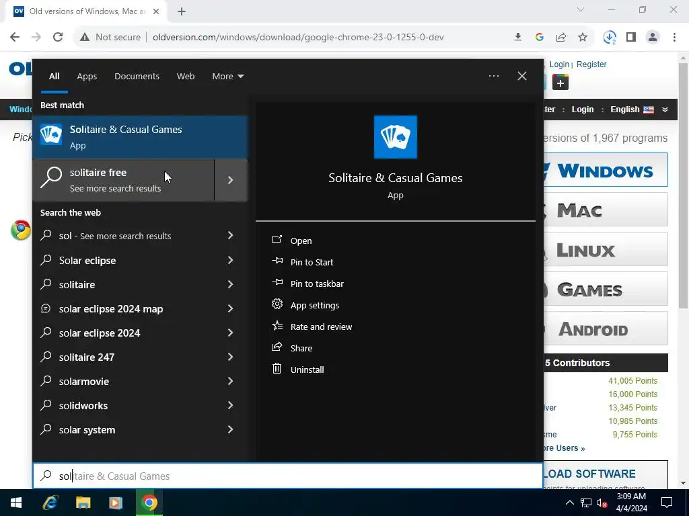The width and height of the screenshot is (689, 516).
Task: Click the Linux platform button
Action: coord(606,249)
